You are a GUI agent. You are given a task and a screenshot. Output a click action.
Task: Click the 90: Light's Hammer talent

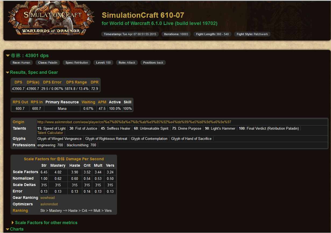pos(220,128)
